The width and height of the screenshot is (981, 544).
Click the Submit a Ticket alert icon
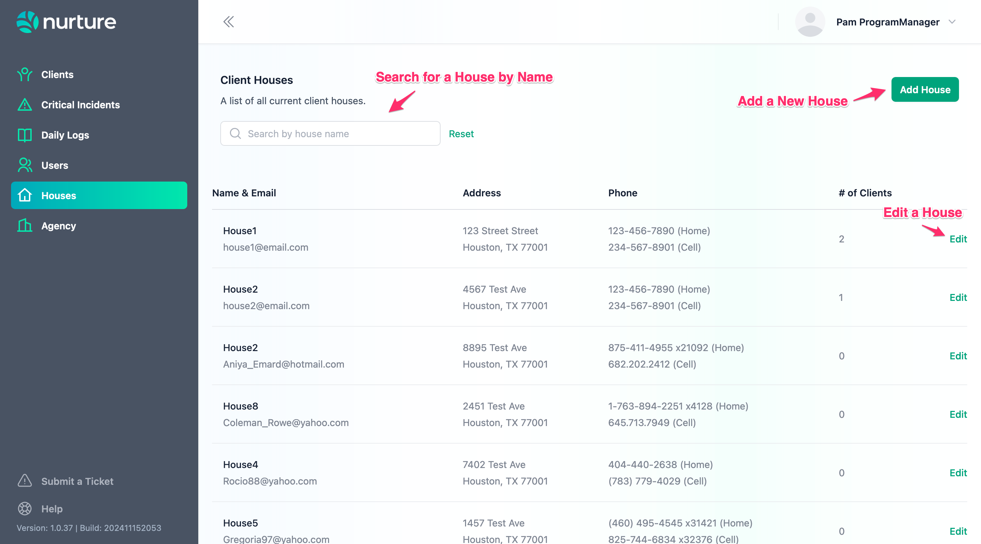click(x=25, y=481)
